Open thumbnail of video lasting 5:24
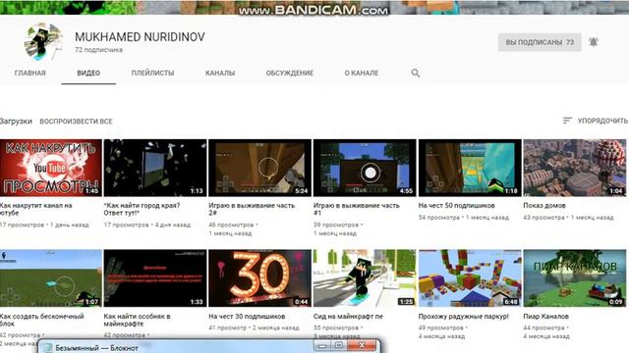The image size is (629, 353). (x=259, y=168)
